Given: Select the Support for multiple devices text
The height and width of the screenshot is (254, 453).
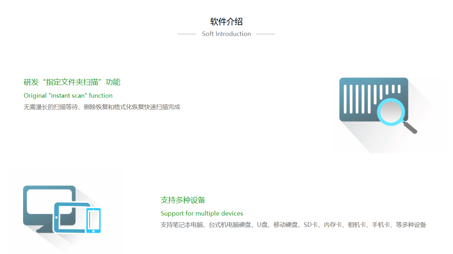Looking at the screenshot, I should 202,213.
